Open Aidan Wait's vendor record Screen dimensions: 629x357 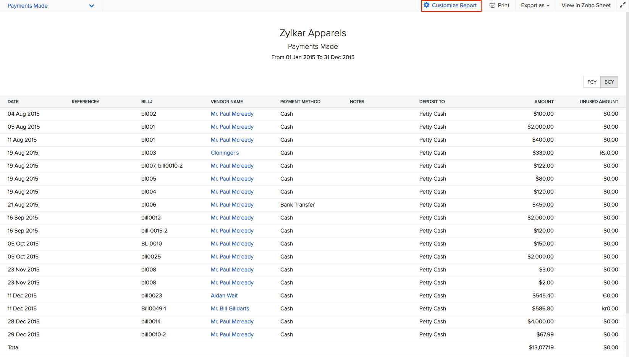(x=224, y=295)
